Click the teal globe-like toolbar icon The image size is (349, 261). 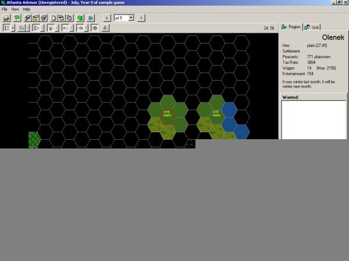click(91, 18)
